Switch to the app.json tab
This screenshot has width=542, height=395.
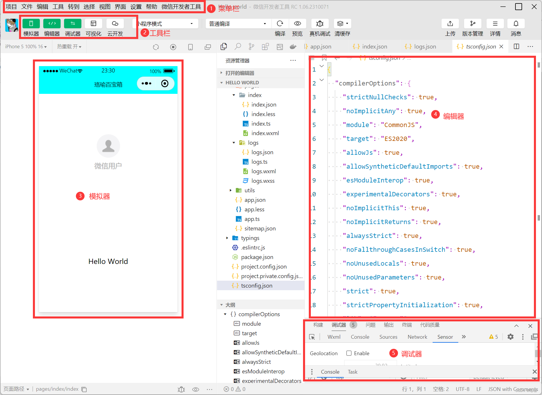pos(321,46)
